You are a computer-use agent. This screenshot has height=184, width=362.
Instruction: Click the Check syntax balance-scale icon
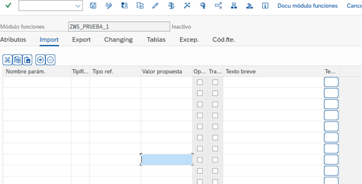click(x=171, y=6)
